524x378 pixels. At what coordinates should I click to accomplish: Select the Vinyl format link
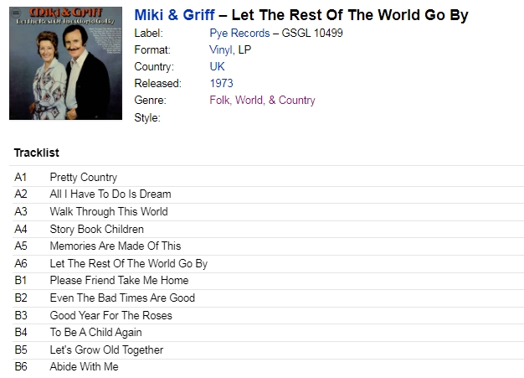click(x=220, y=49)
